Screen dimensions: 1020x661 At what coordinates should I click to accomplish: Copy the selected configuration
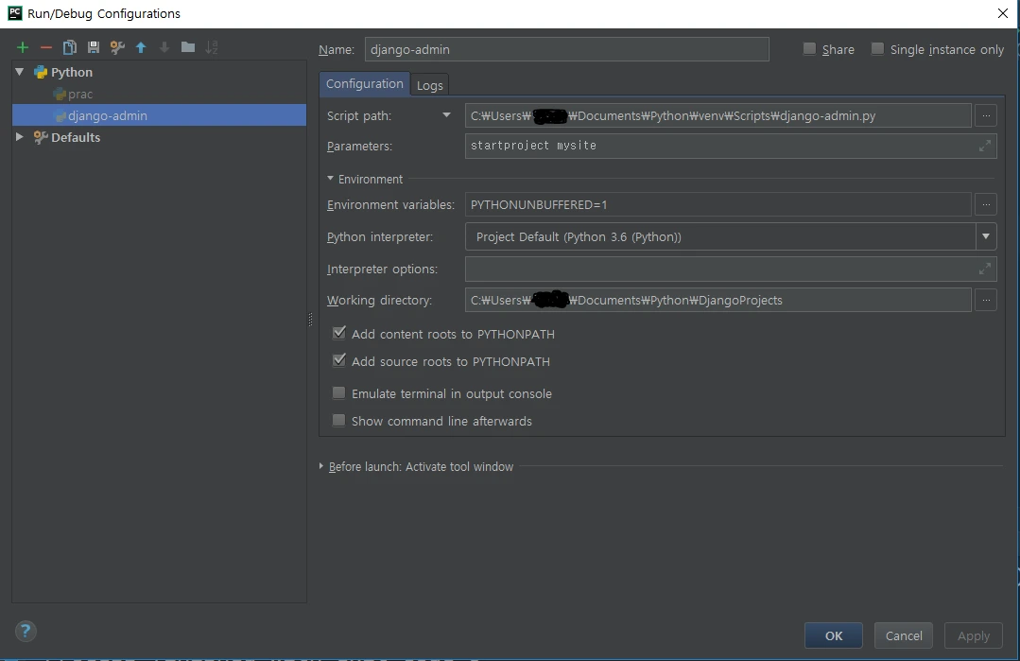pos(70,47)
